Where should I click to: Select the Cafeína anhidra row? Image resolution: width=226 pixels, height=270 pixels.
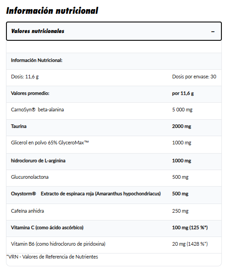pos(114,212)
